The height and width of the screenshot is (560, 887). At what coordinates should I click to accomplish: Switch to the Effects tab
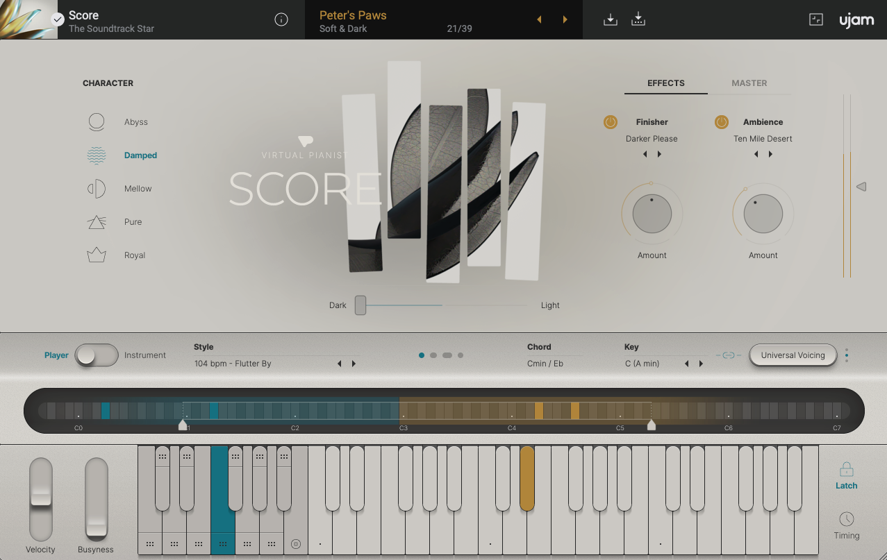click(x=666, y=83)
